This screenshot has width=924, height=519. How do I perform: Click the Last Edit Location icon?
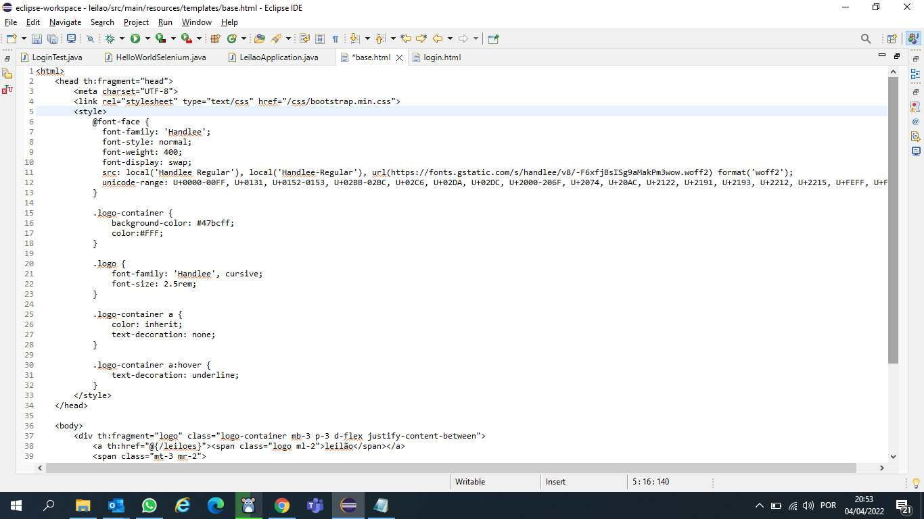coord(406,39)
